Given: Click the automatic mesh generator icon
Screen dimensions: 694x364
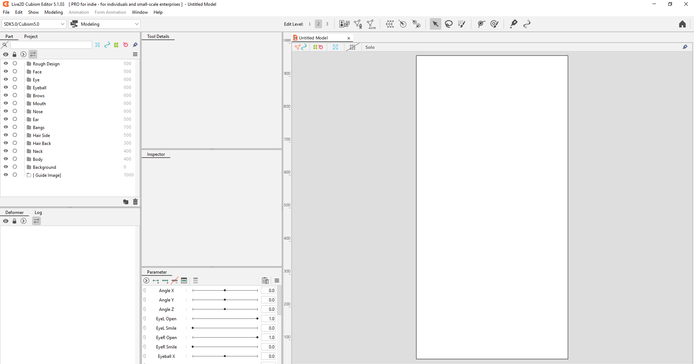Looking at the screenshot, I should pyautogui.click(x=371, y=24).
